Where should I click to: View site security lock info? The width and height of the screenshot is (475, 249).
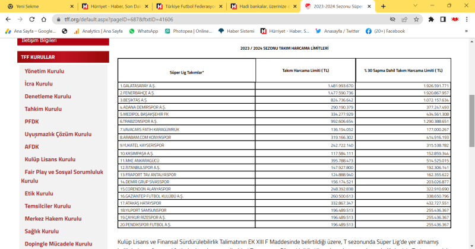58,20
